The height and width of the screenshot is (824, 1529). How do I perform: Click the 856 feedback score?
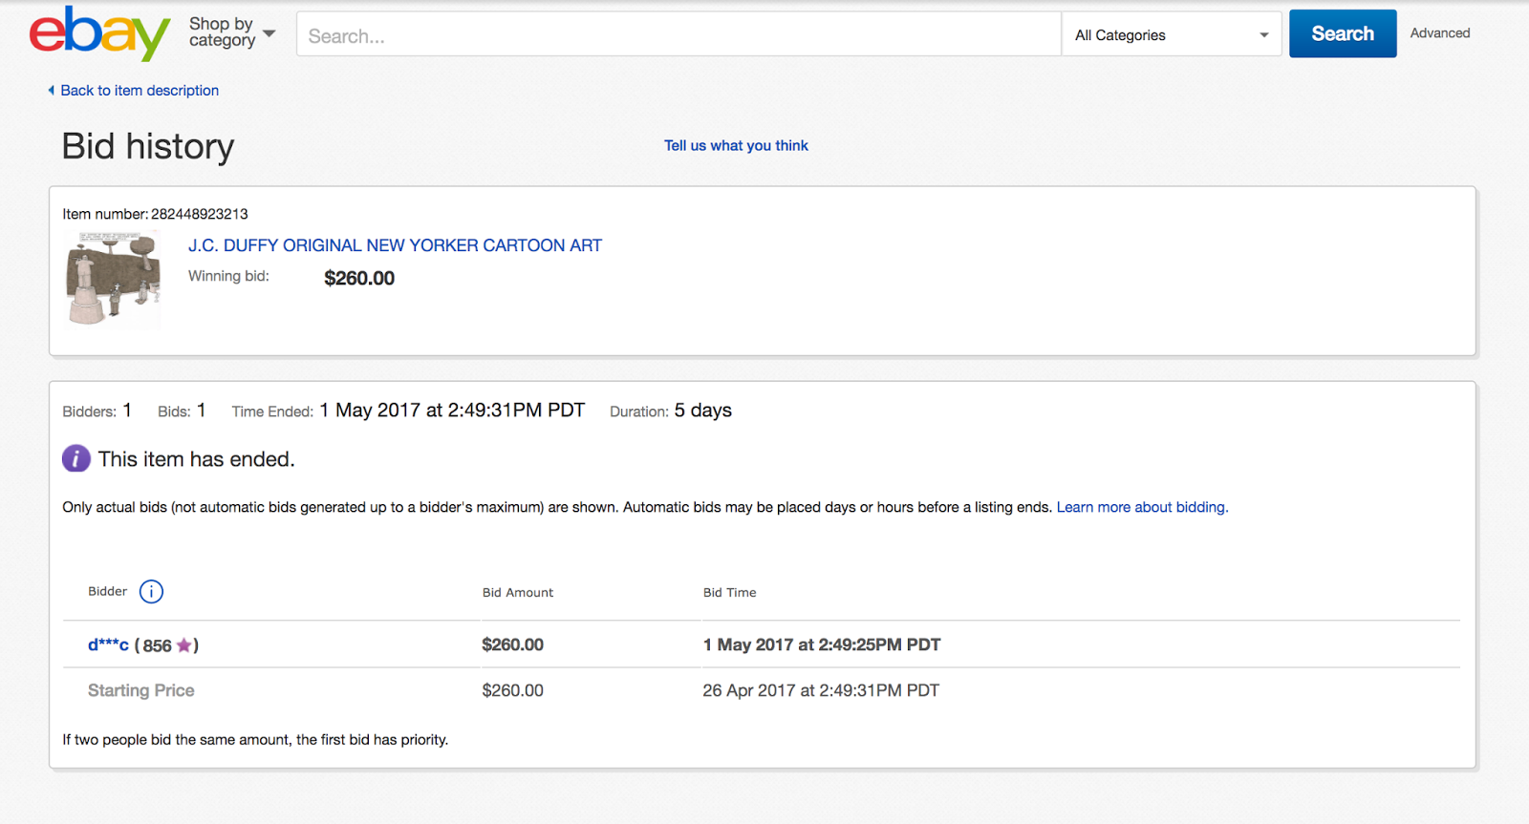(x=158, y=646)
